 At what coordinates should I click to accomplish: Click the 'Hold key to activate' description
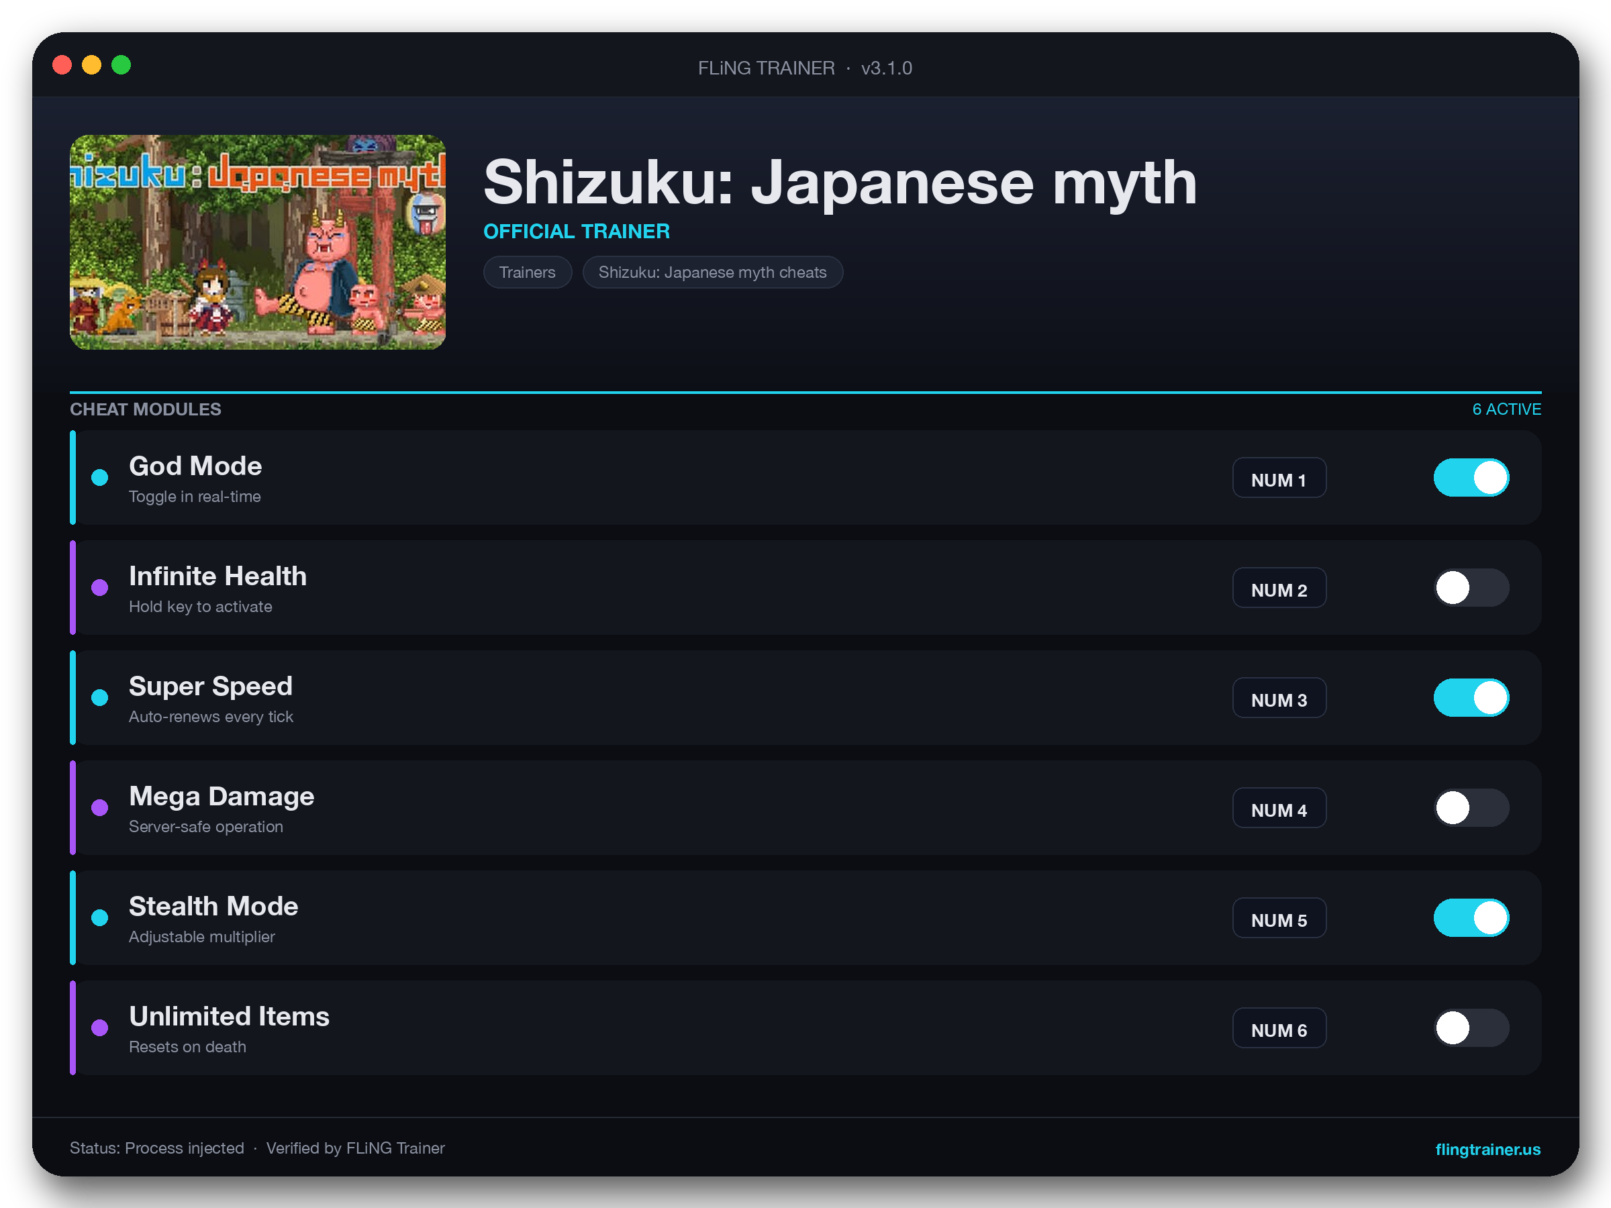[x=200, y=607]
